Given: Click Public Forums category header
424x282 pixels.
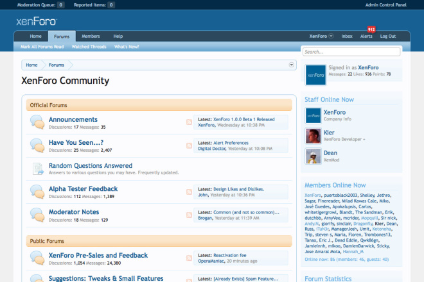Looking at the screenshot, I should 159,241.
